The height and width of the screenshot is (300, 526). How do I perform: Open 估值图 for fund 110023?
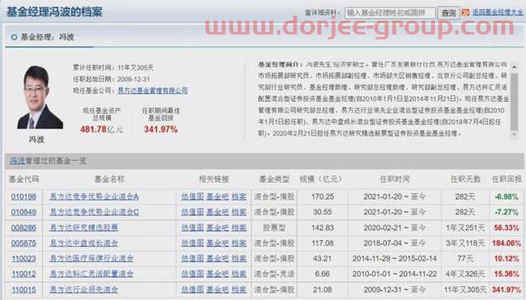click(x=192, y=259)
